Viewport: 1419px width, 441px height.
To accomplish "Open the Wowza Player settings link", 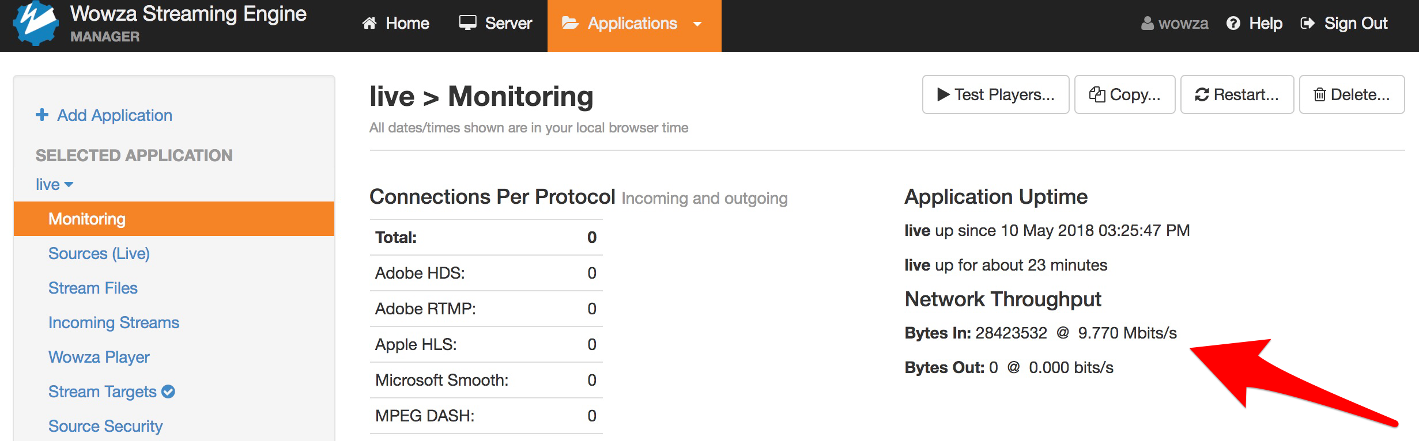I will click(x=99, y=357).
